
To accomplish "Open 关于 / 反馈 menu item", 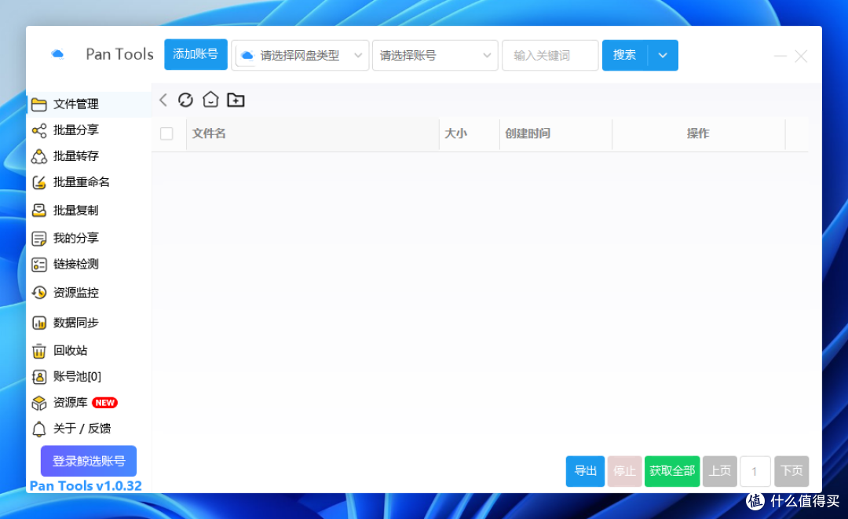I will (x=89, y=429).
